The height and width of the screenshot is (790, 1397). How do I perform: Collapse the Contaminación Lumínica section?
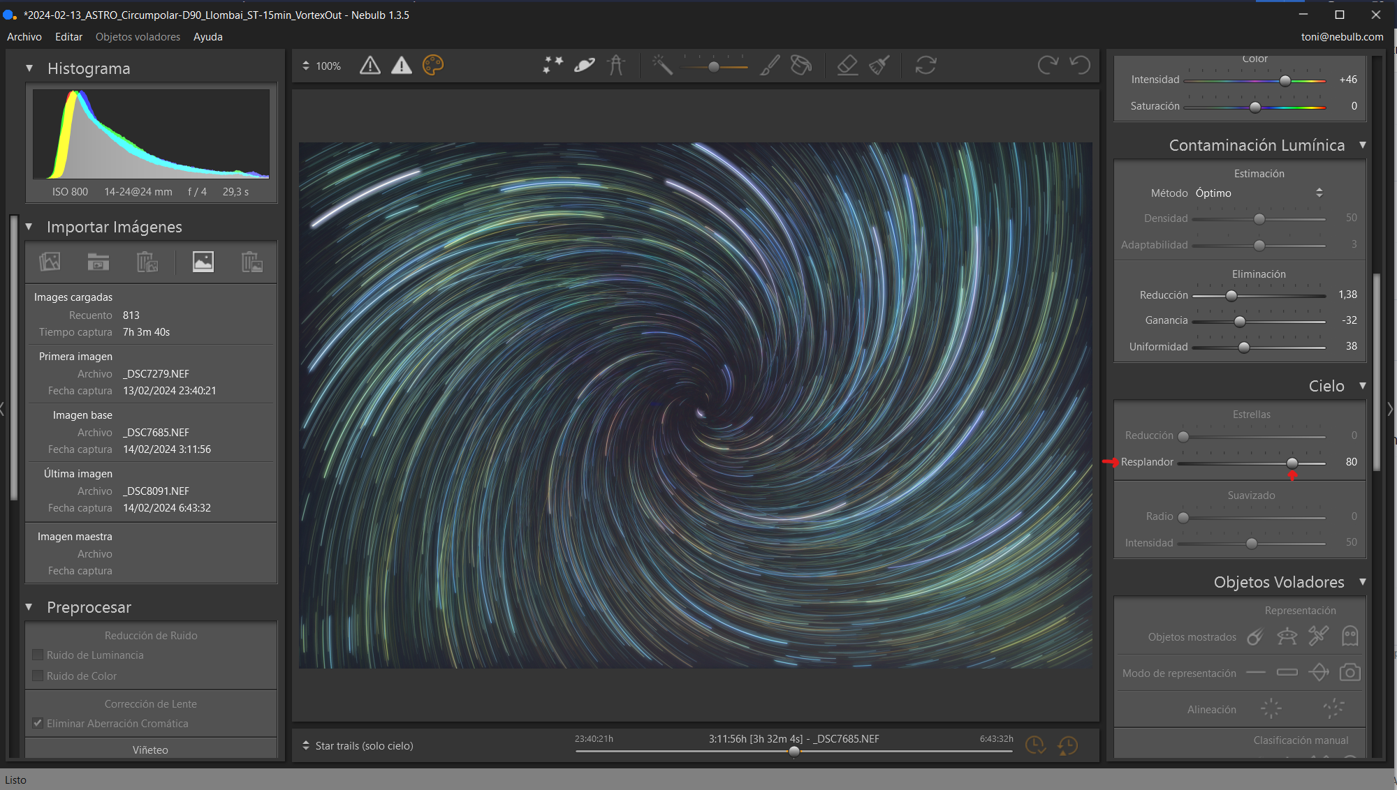click(1363, 145)
